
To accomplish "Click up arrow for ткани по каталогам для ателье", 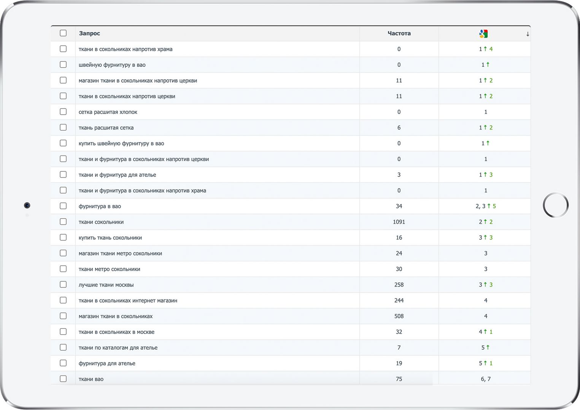I will [x=488, y=347].
